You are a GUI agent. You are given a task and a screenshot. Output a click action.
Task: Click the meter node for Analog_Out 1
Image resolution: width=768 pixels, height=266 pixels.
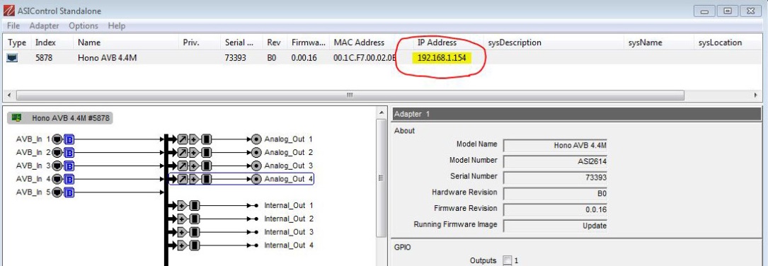point(206,139)
